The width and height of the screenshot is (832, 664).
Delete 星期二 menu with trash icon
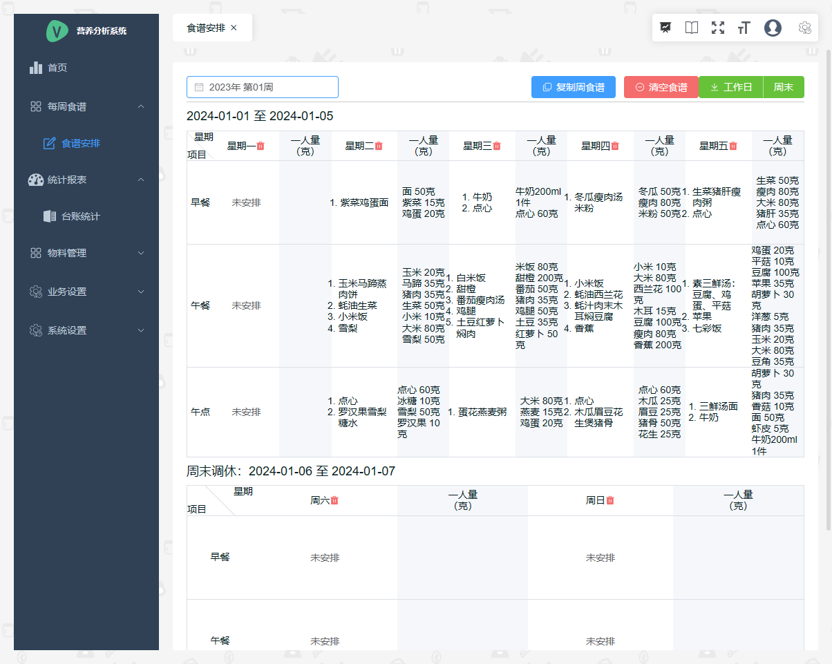click(x=379, y=146)
